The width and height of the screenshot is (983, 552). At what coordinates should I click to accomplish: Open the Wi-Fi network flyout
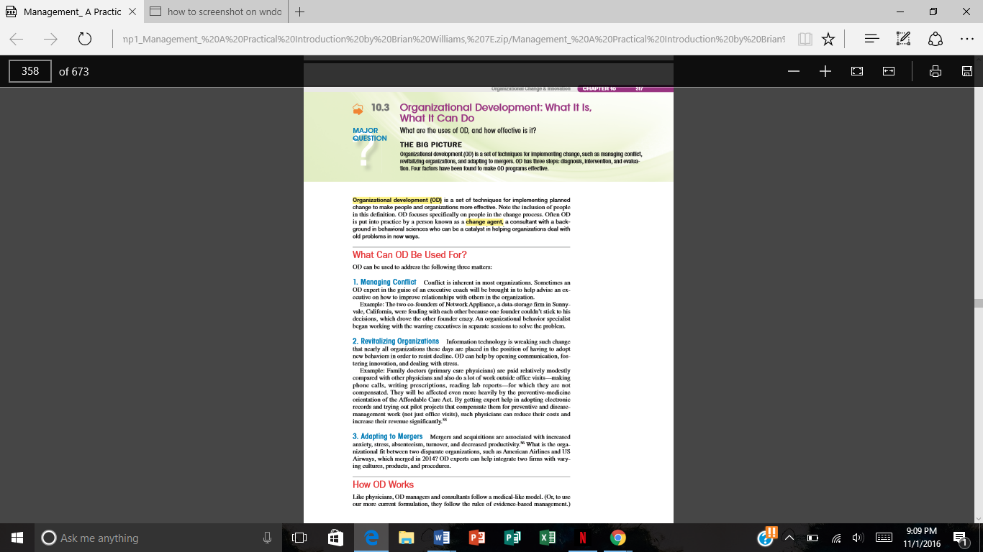click(x=835, y=538)
